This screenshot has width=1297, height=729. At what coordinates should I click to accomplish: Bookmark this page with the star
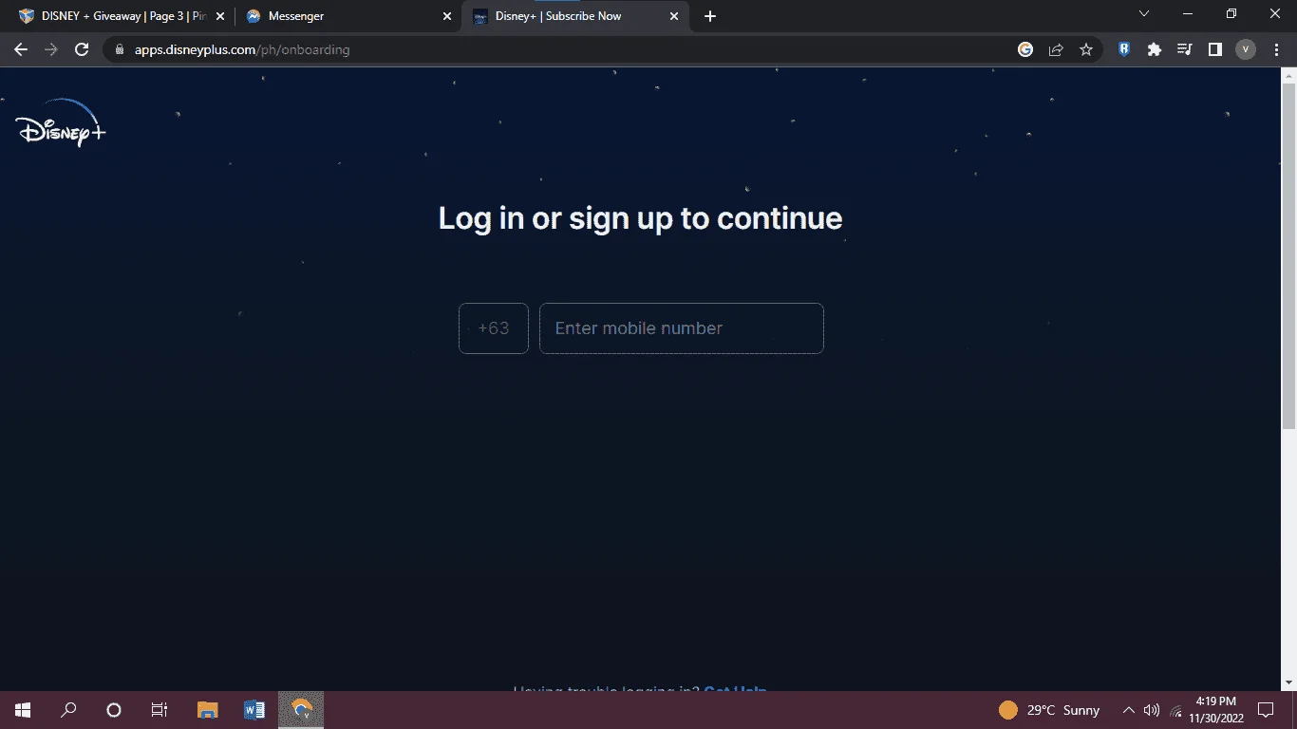point(1086,49)
